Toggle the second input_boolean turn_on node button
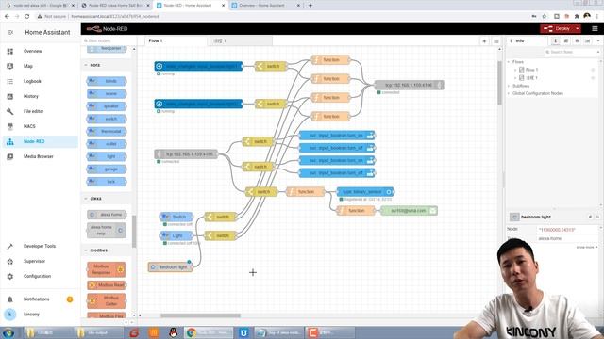Image resolution: width=604 pixels, height=339 pixels. pos(370,161)
